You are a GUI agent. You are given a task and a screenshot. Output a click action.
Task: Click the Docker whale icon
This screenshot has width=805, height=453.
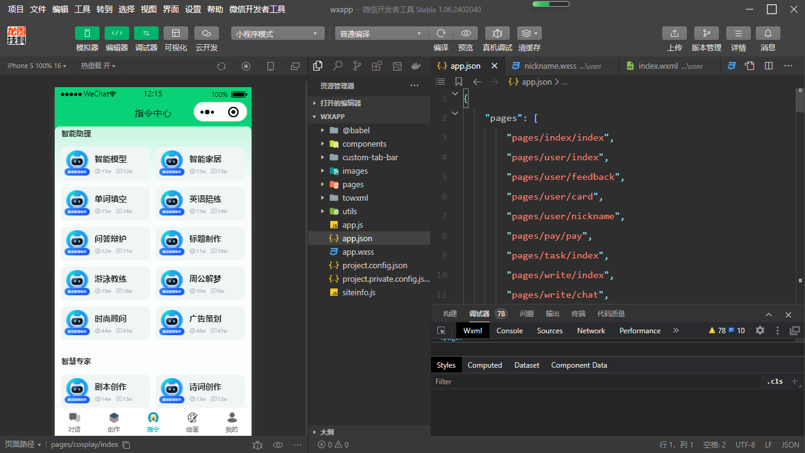pos(416,66)
